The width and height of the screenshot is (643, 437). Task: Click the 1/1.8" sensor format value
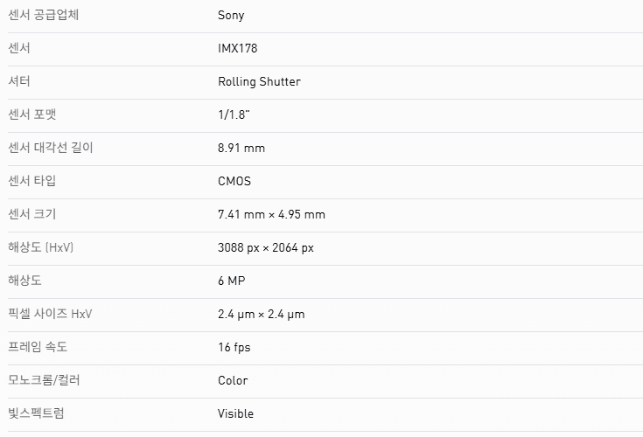click(234, 114)
